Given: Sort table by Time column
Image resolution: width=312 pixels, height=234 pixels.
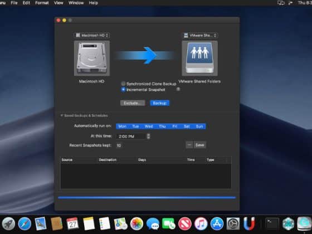Looking at the screenshot, I should pos(196,160).
